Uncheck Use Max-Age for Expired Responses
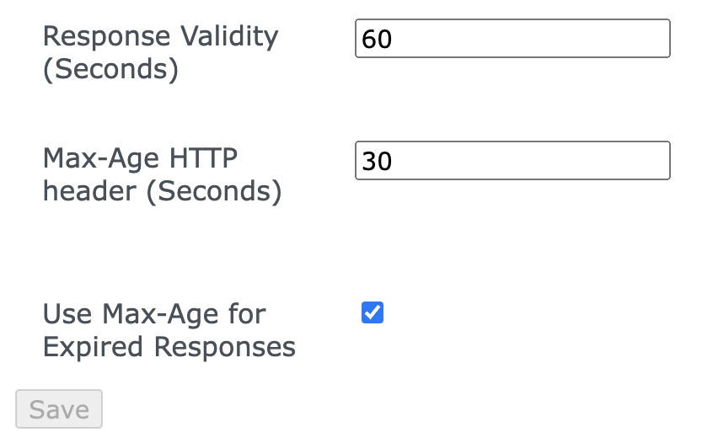Screen dimensions: 713x443 [x=373, y=313]
